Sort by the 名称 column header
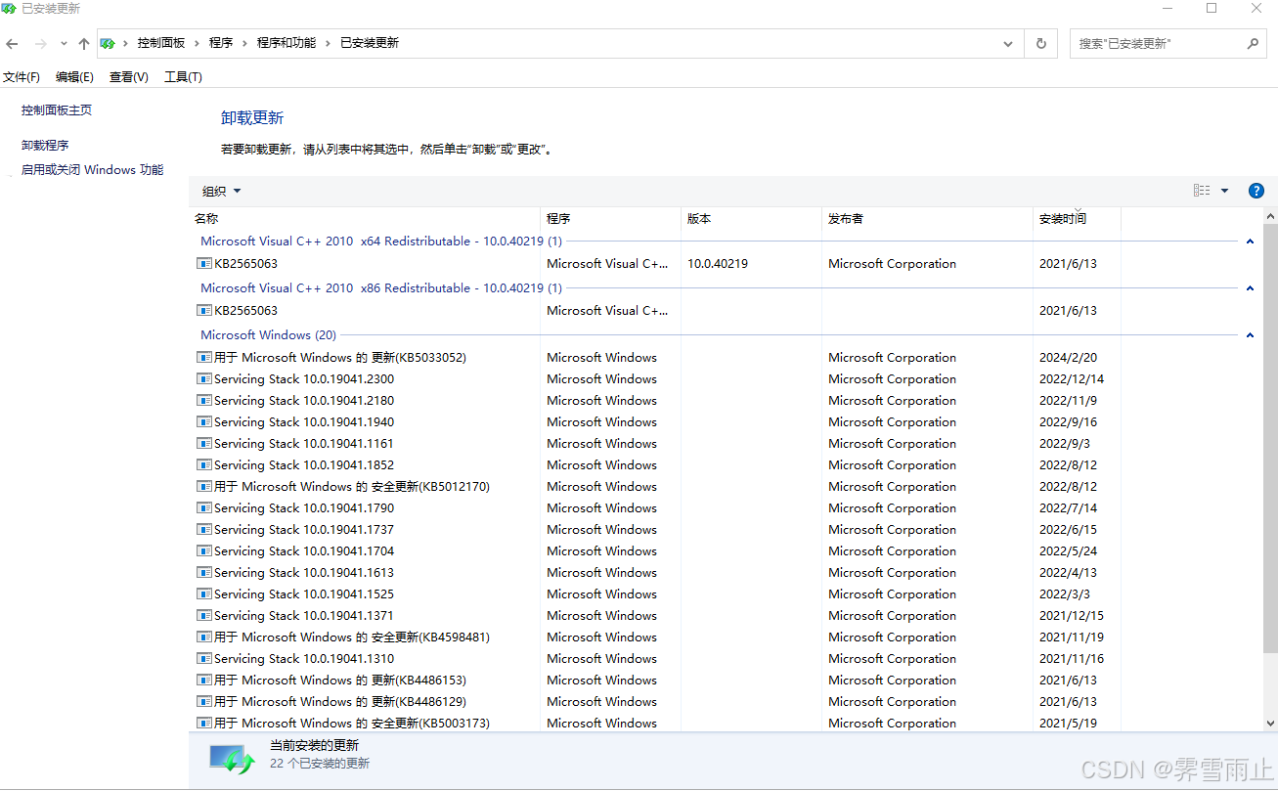 pyautogui.click(x=365, y=219)
